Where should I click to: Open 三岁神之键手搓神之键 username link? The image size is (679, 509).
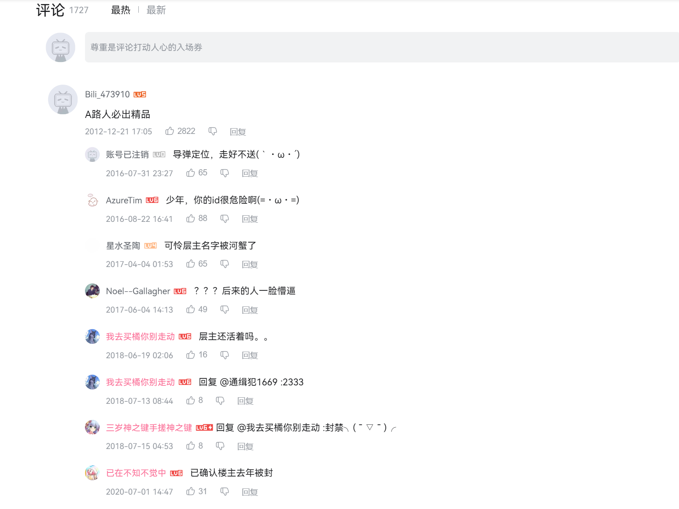149,428
